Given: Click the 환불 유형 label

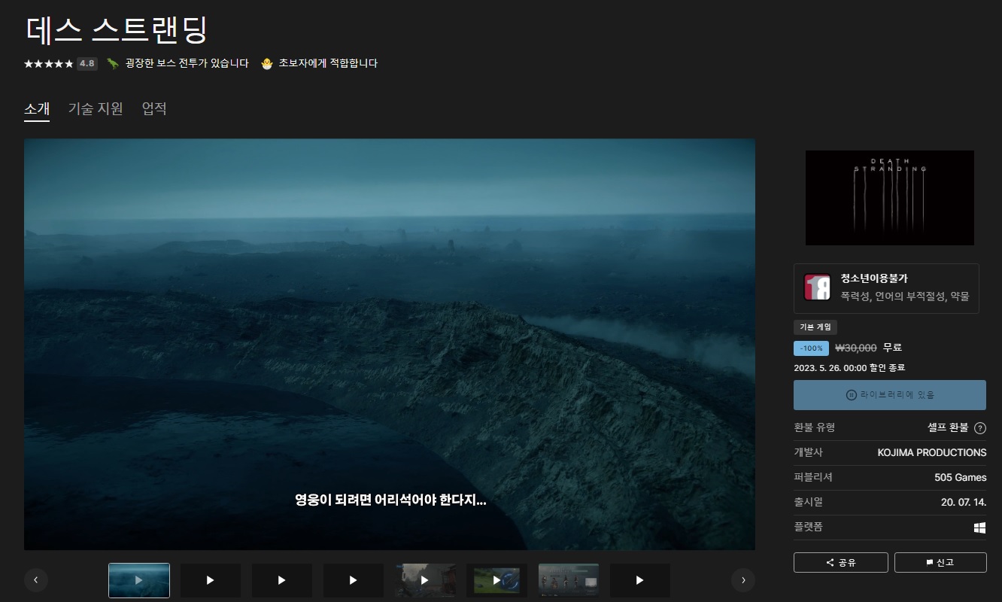Looking at the screenshot, I should point(814,427).
